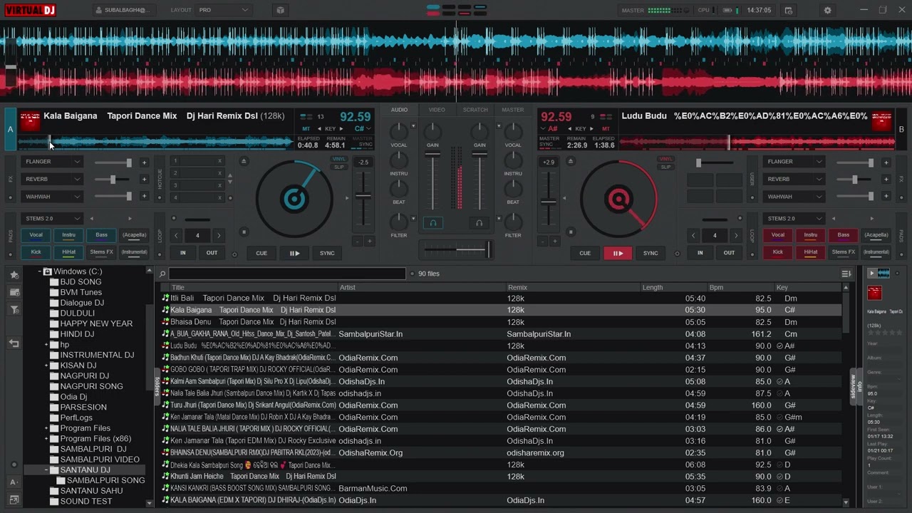
Task: Open the STEMS 2.0 pads dropdown on deck B
Action: point(794,219)
